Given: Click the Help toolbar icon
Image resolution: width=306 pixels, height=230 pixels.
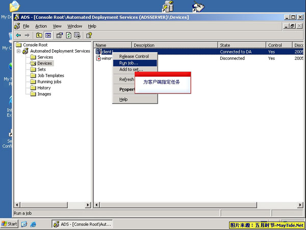Looking at the screenshot, I should point(89,35).
